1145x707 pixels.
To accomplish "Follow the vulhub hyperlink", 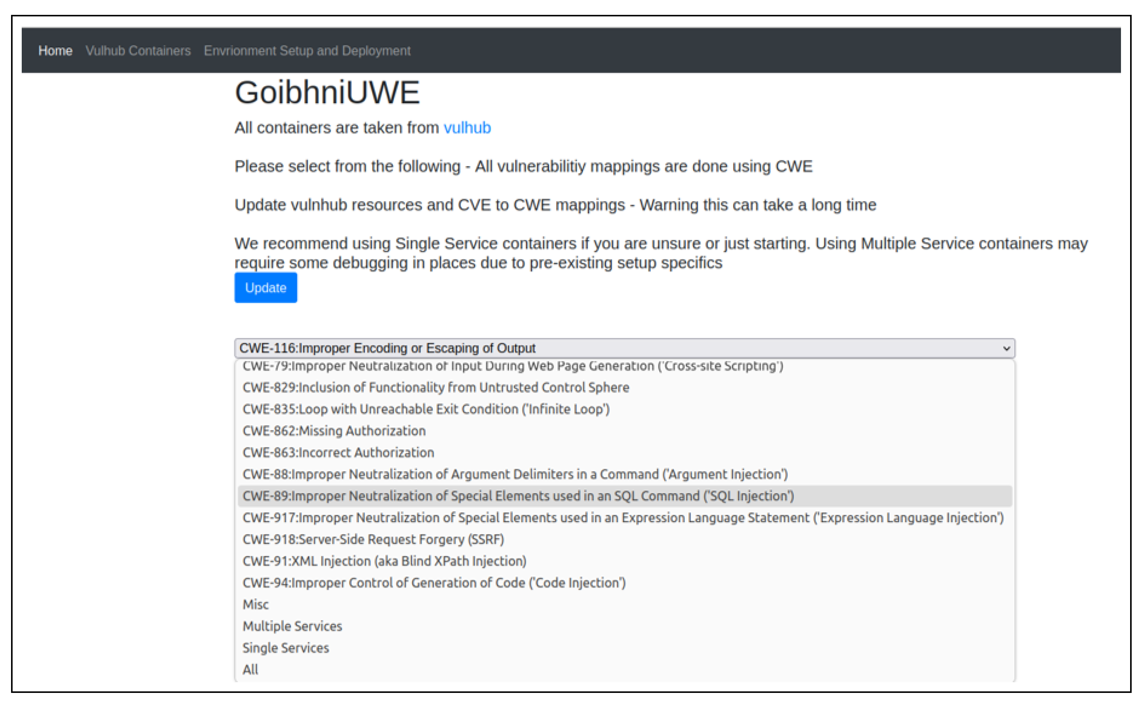I will point(467,128).
